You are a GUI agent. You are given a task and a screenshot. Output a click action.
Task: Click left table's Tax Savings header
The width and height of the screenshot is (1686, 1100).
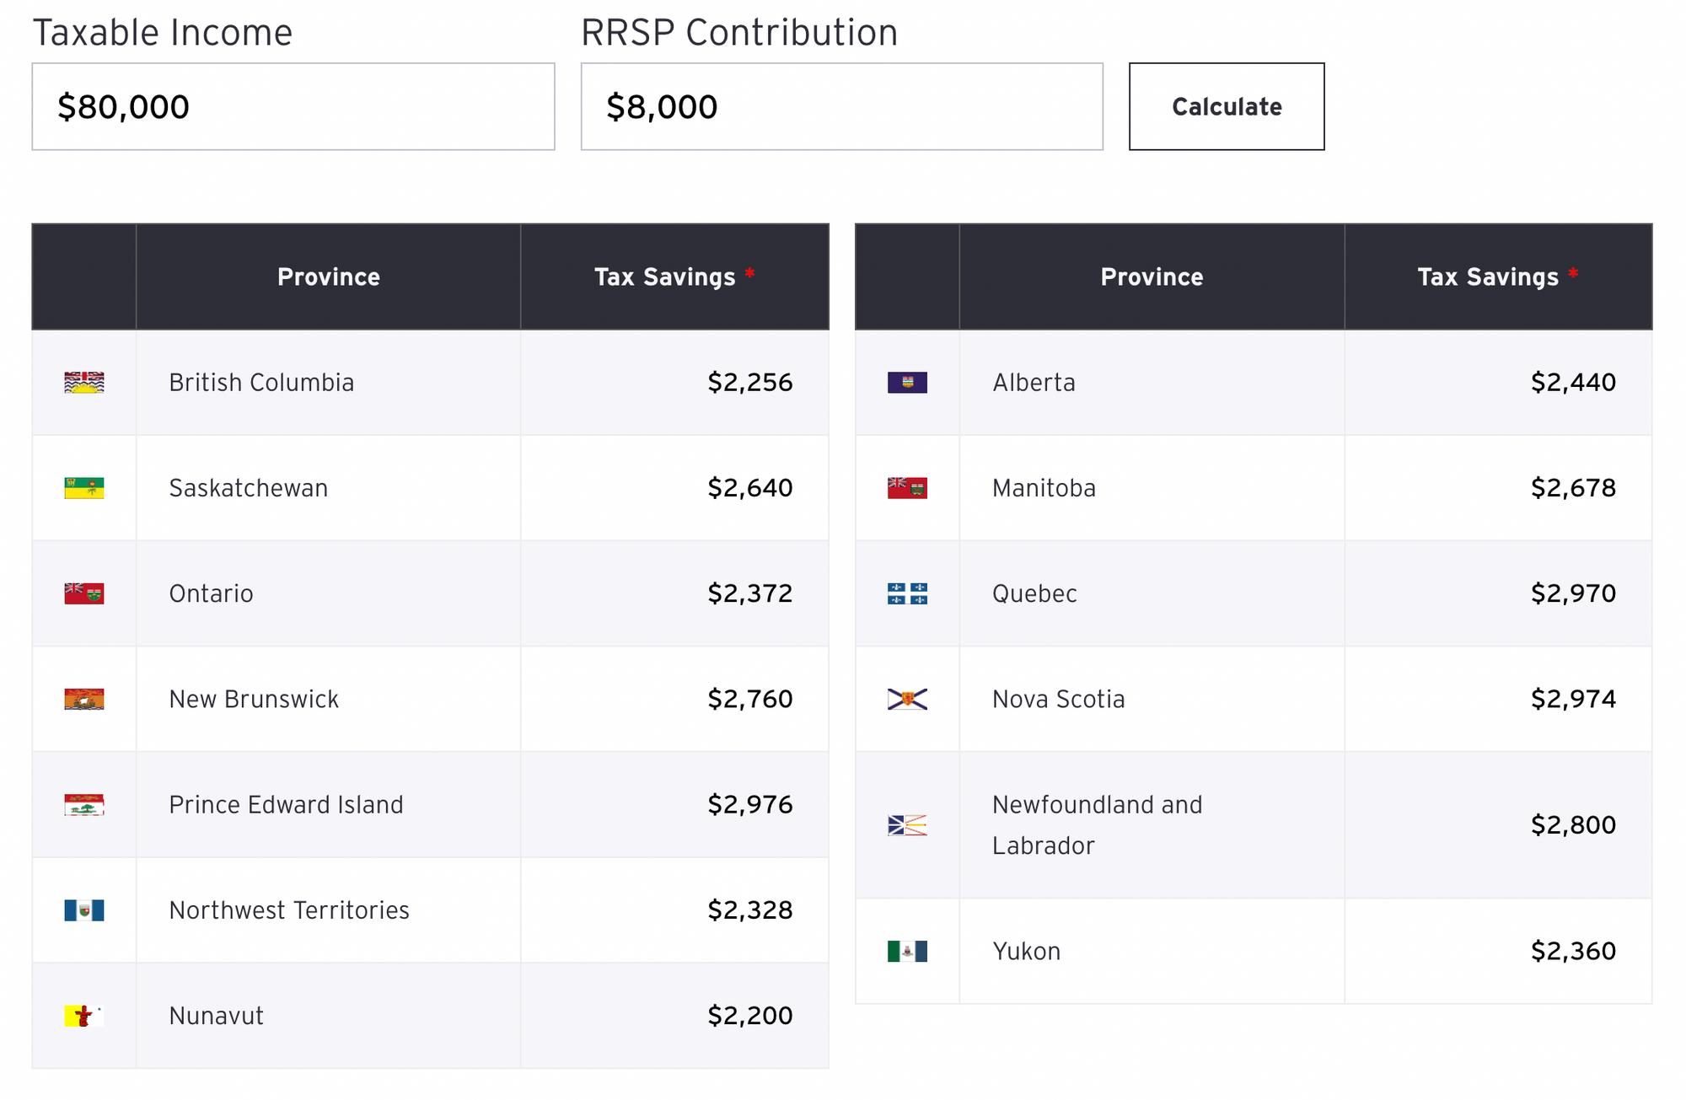665,277
